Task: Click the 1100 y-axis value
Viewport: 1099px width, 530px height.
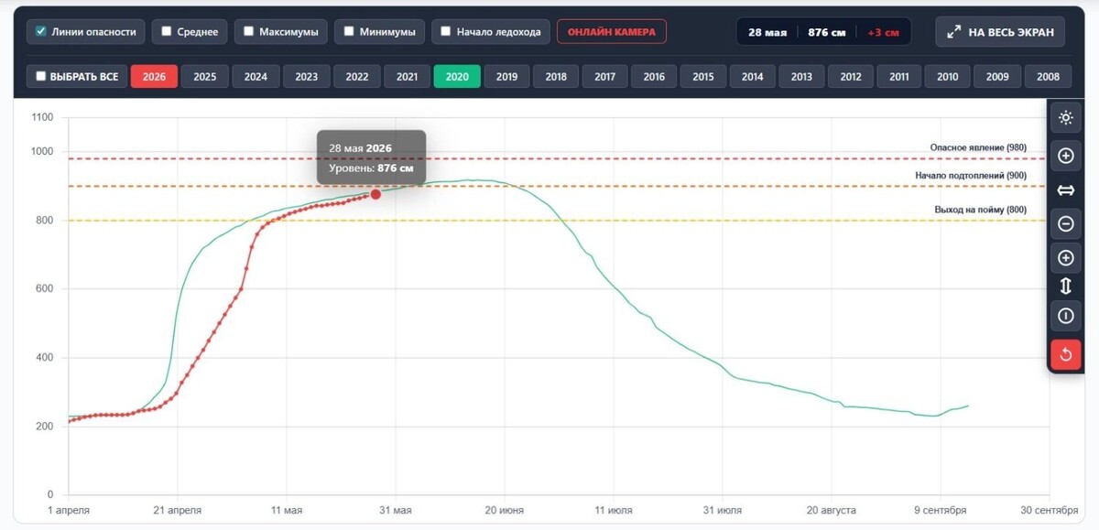Action: pyautogui.click(x=43, y=117)
